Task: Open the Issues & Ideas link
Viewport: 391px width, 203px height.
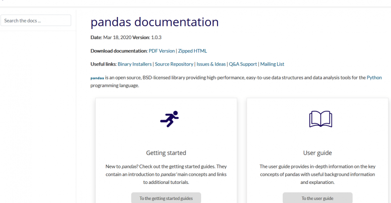Action: pyautogui.click(x=211, y=64)
